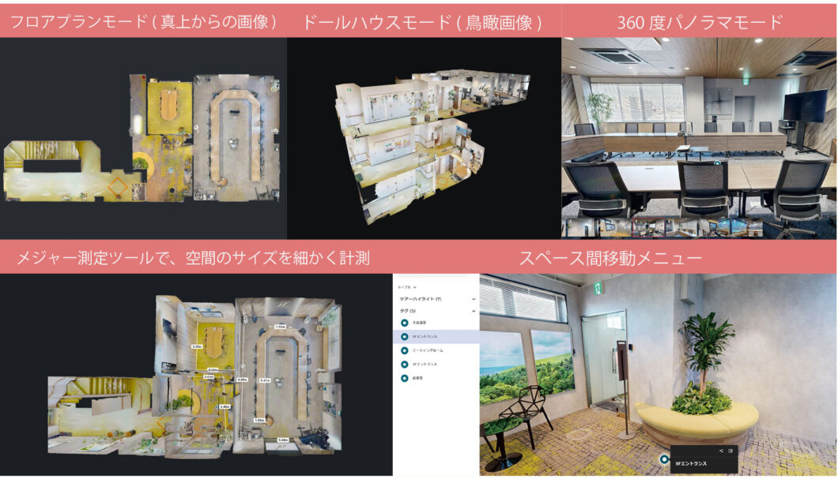Image resolution: width=838 pixels, height=479 pixels.
Task: Open the share icon in 5Fエントランス popup
Action: [x=721, y=451]
